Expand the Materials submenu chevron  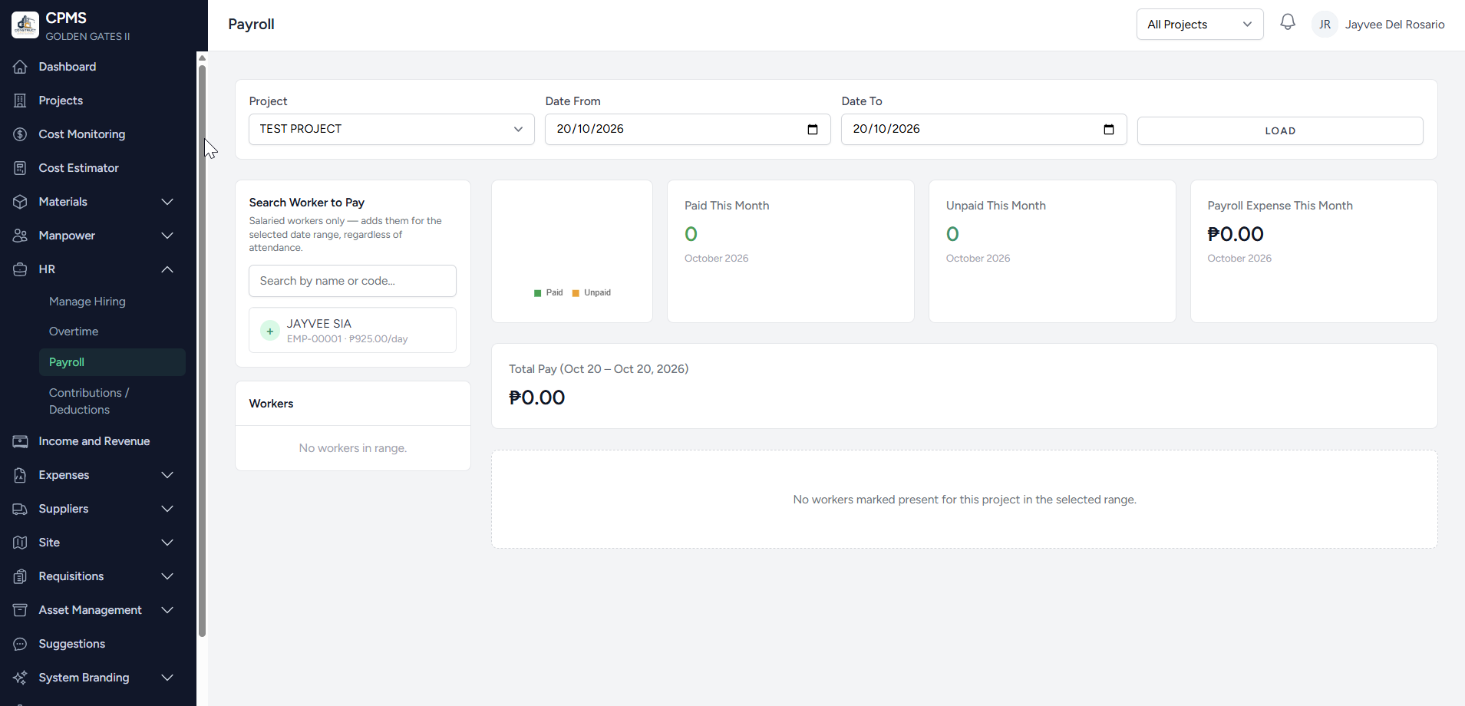167,202
